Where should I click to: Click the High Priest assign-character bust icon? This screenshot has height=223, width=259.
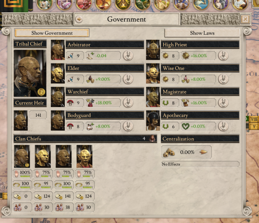click(223, 56)
